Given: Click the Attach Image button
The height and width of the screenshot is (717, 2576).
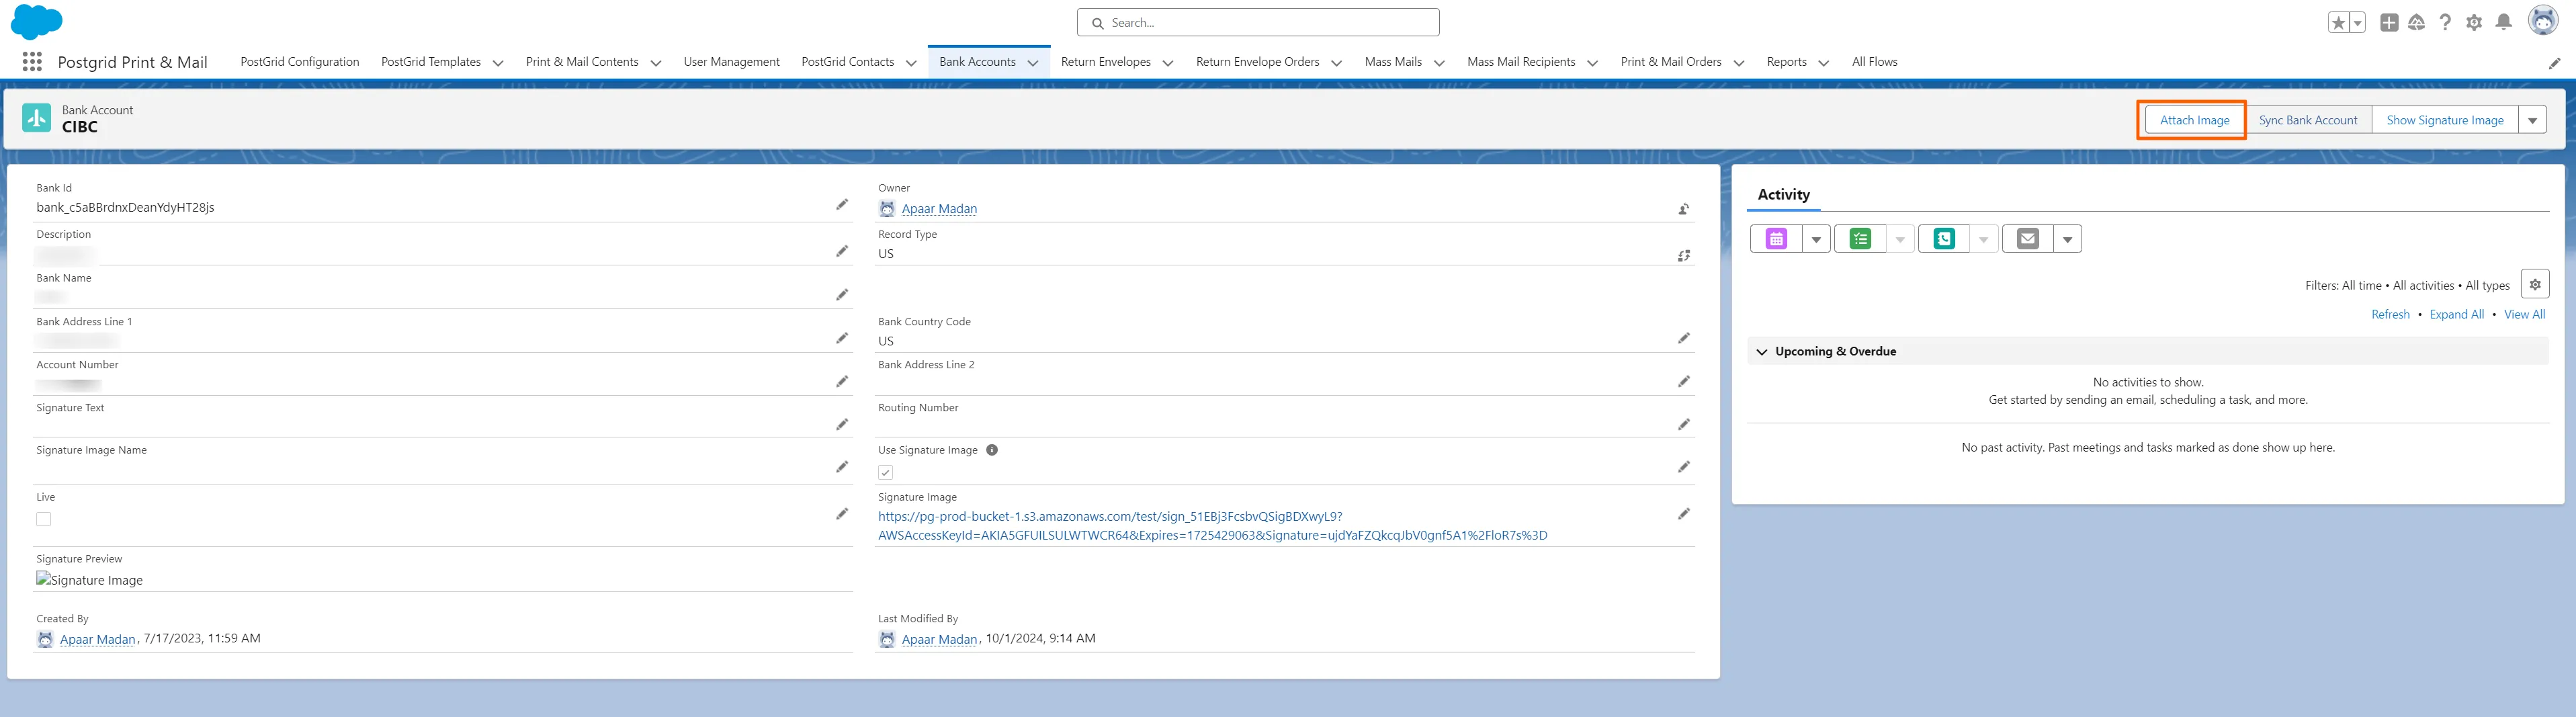Looking at the screenshot, I should click(2194, 121).
